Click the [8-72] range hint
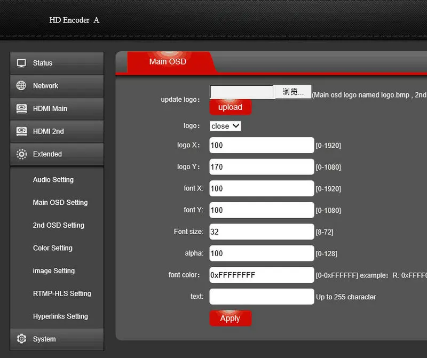 [325, 232]
